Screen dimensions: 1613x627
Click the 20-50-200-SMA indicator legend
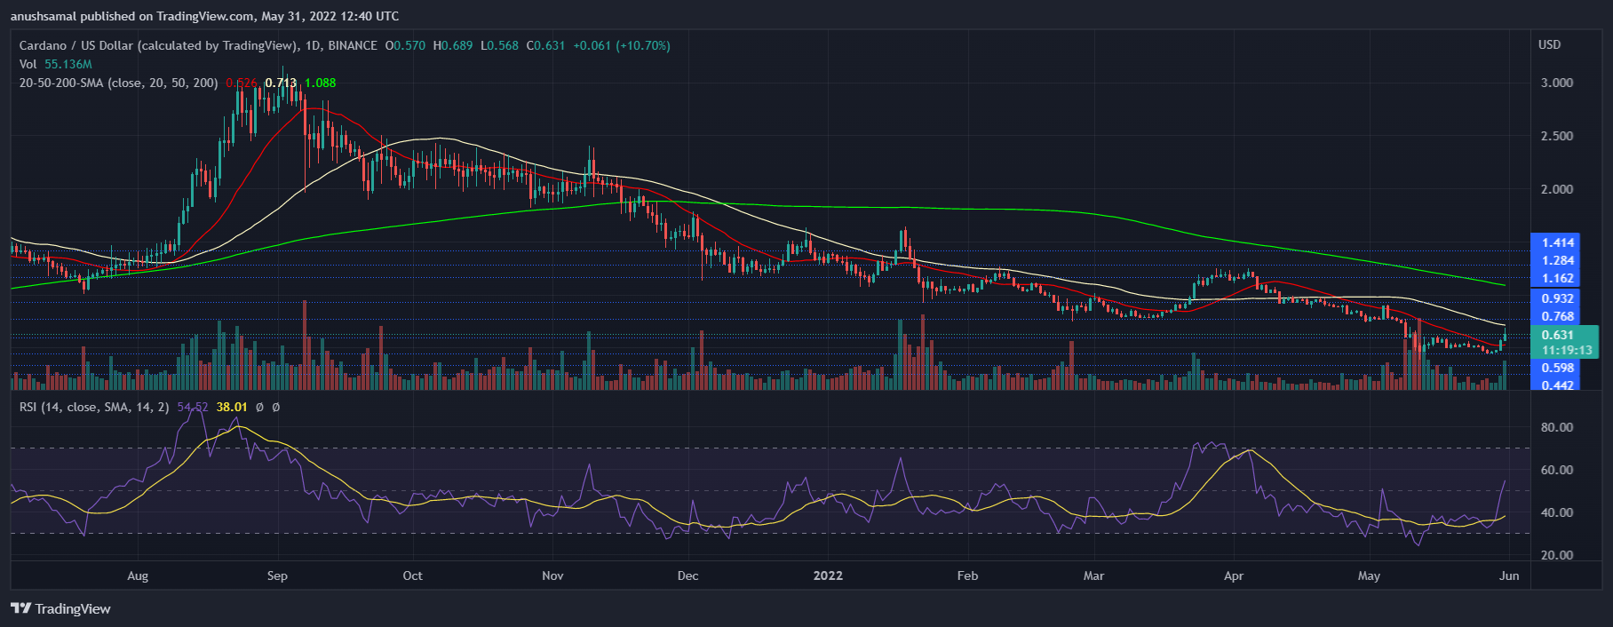[x=119, y=83]
